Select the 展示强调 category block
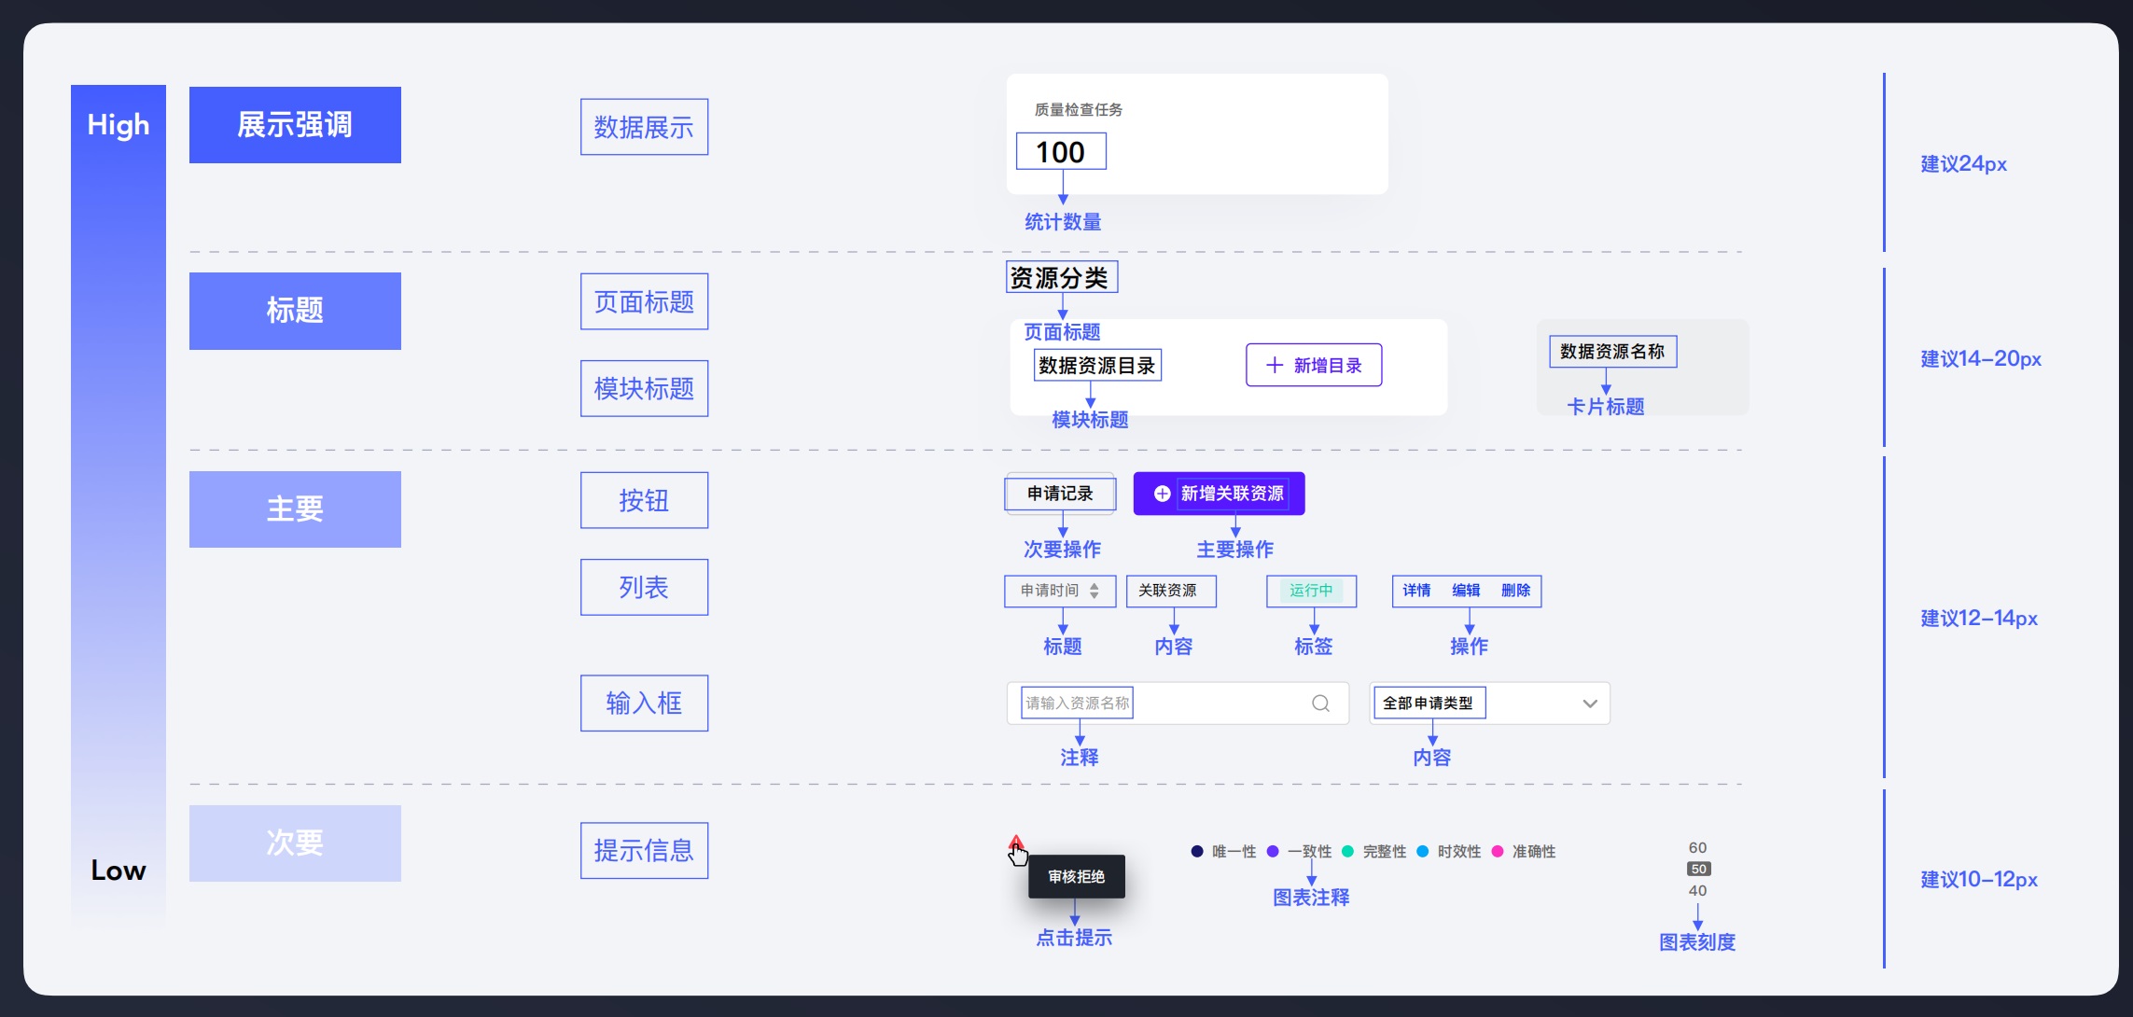 tap(294, 124)
